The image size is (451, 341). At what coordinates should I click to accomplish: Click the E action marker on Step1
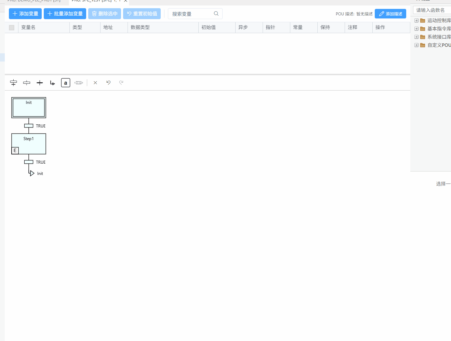tap(15, 151)
